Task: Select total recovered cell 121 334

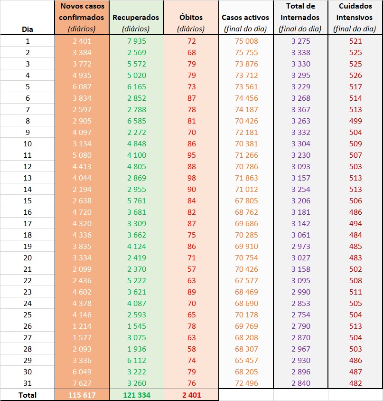Action: pos(136,395)
